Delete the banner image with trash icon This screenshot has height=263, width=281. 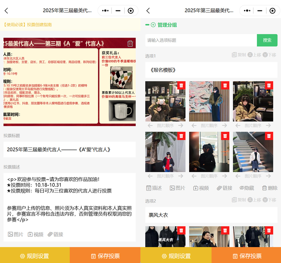click(x=130, y=43)
